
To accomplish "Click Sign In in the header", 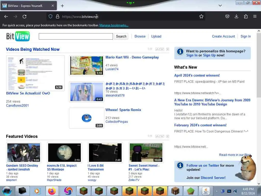I will [x=245, y=36].
